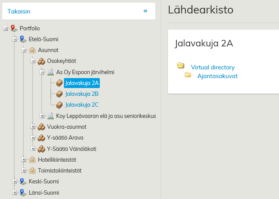279x199 pixels.
Task: Click the Osakeyhtiöt boxes icon
Action: (42, 61)
